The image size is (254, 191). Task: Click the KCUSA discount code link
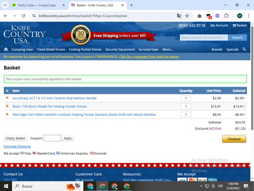click(215, 129)
